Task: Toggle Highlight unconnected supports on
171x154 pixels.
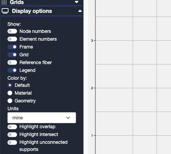Action: tap(12, 142)
